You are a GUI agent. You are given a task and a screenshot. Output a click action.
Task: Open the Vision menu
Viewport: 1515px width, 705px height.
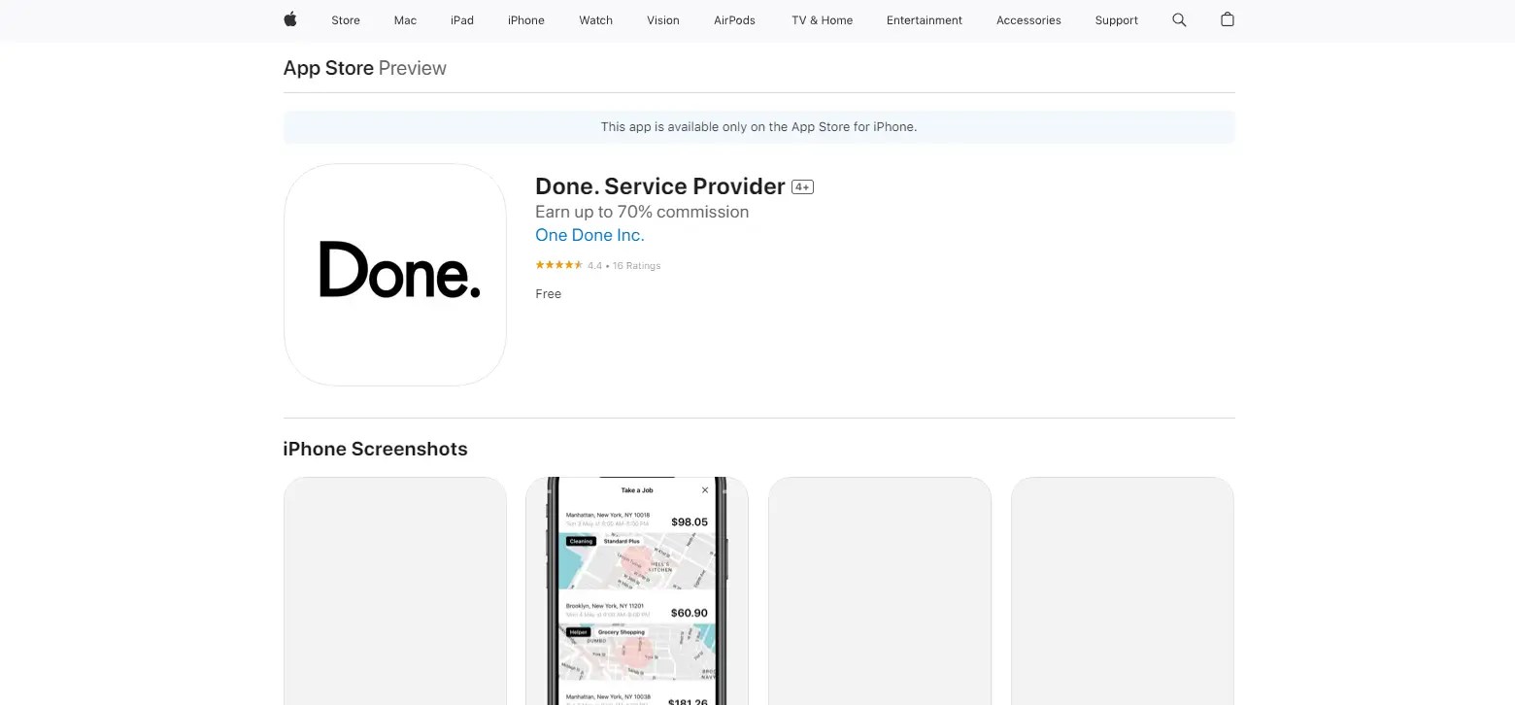pos(663,20)
